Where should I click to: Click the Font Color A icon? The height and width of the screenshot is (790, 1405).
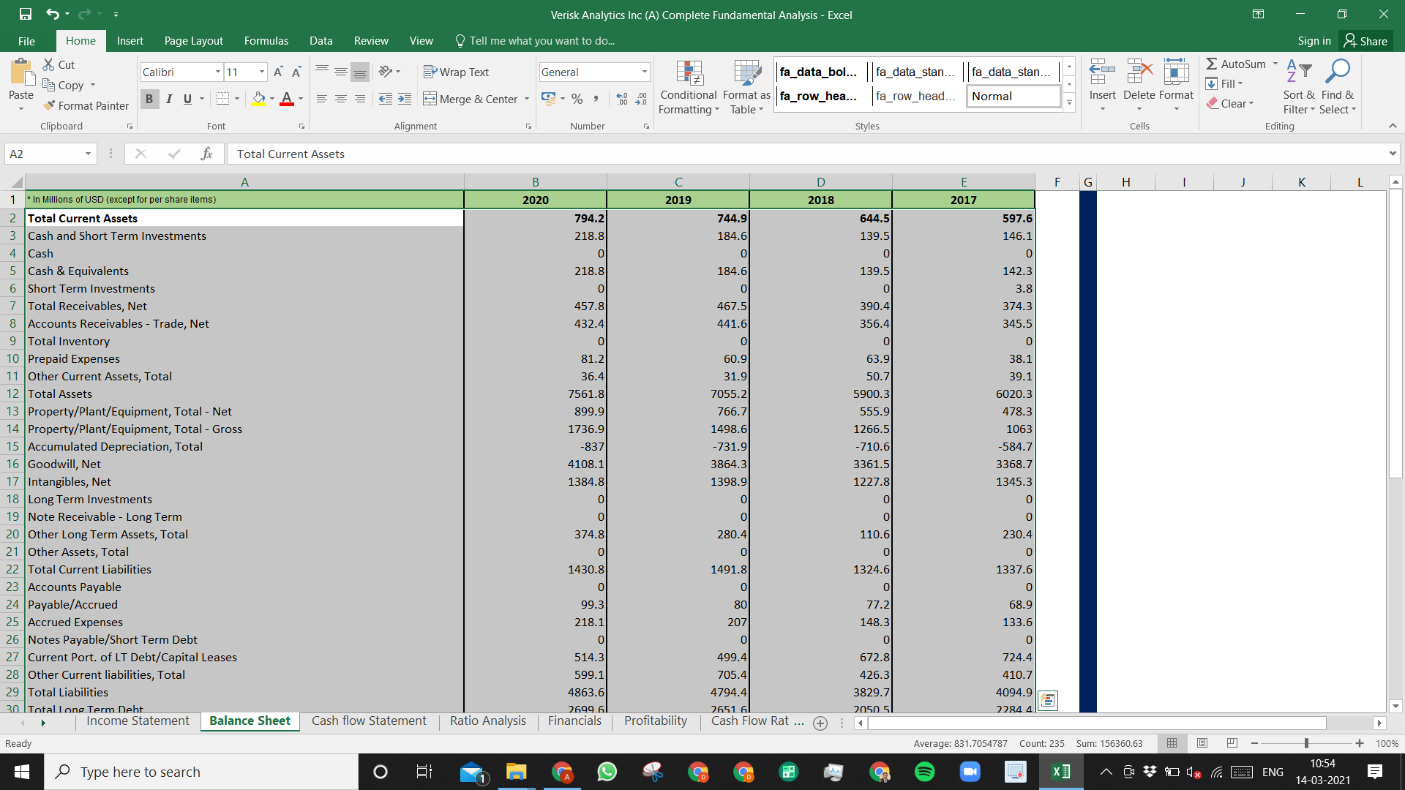pyautogui.click(x=287, y=98)
